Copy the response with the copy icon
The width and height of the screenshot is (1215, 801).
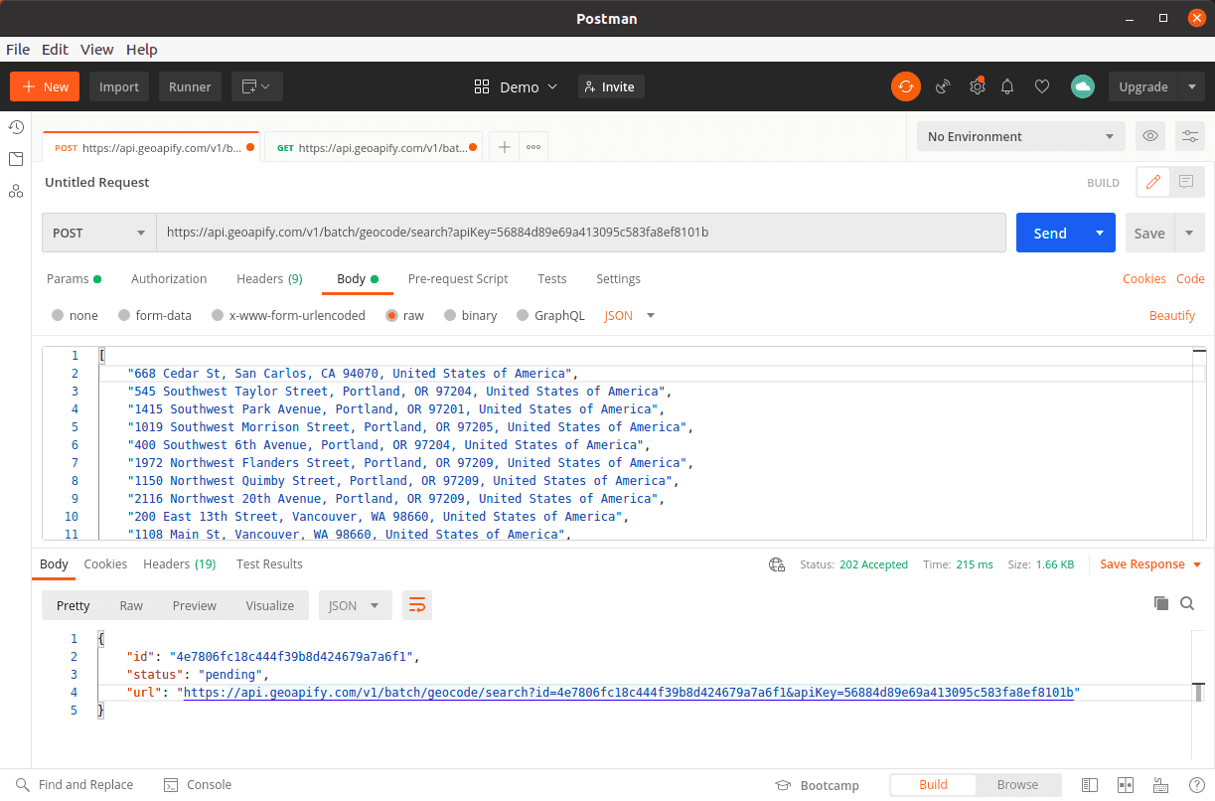point(1160,603)
